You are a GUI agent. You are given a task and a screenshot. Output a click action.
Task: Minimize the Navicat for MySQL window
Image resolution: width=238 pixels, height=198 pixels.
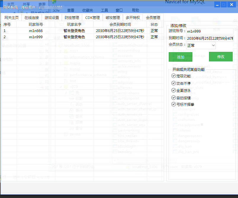[x=217, y=4]
